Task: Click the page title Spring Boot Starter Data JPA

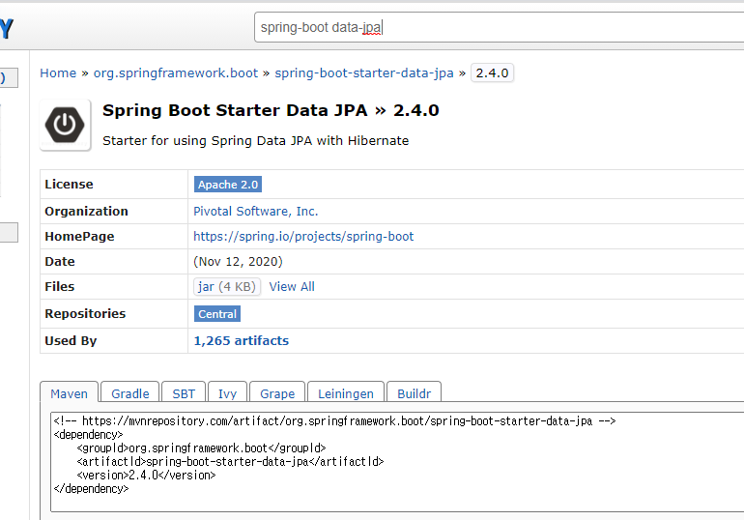Action: tap(271, 110)
